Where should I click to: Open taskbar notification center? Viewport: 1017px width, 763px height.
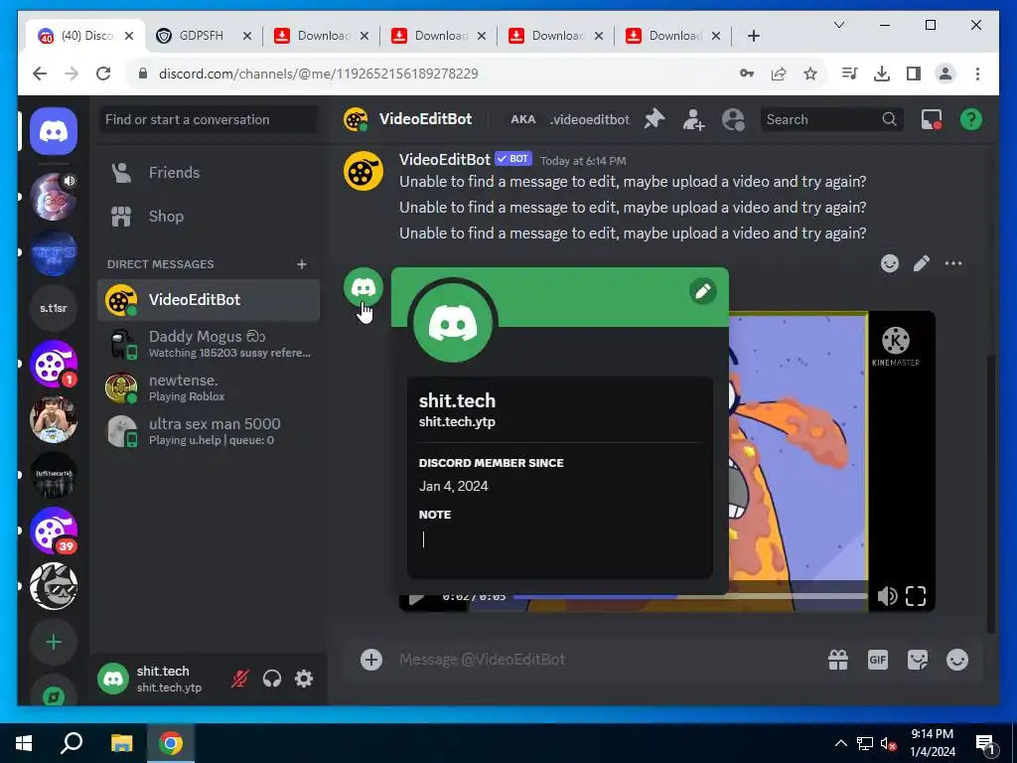(x=986, y=743)
